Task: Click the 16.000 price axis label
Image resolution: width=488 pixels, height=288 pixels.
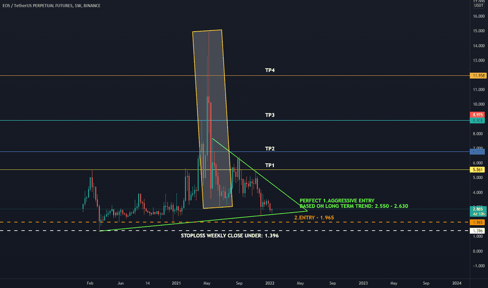Action: (479, 16)
